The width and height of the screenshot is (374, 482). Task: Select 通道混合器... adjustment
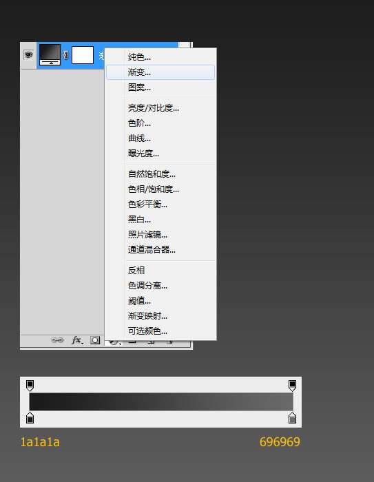click(160, 250)
